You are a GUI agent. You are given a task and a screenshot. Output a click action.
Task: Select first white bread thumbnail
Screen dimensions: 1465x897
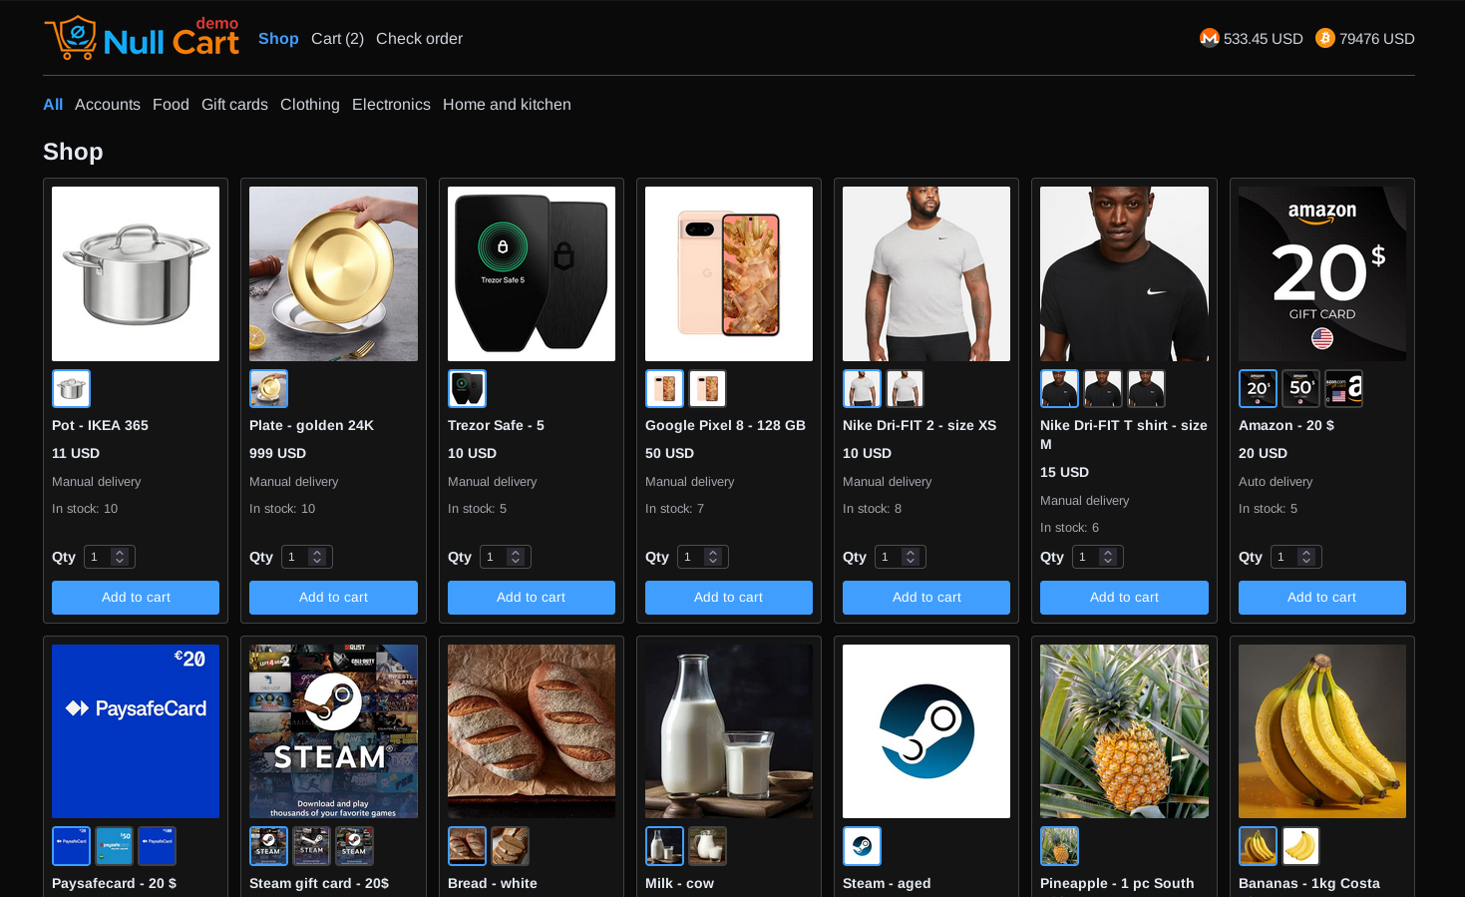click(x=467, y=846)
